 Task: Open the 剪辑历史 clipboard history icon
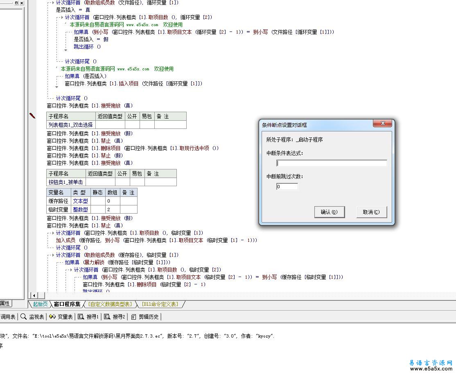coord(133,317)
